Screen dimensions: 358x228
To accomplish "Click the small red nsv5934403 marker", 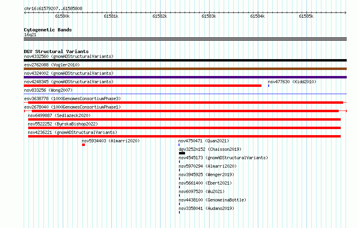I will click(x=84, y=145).
